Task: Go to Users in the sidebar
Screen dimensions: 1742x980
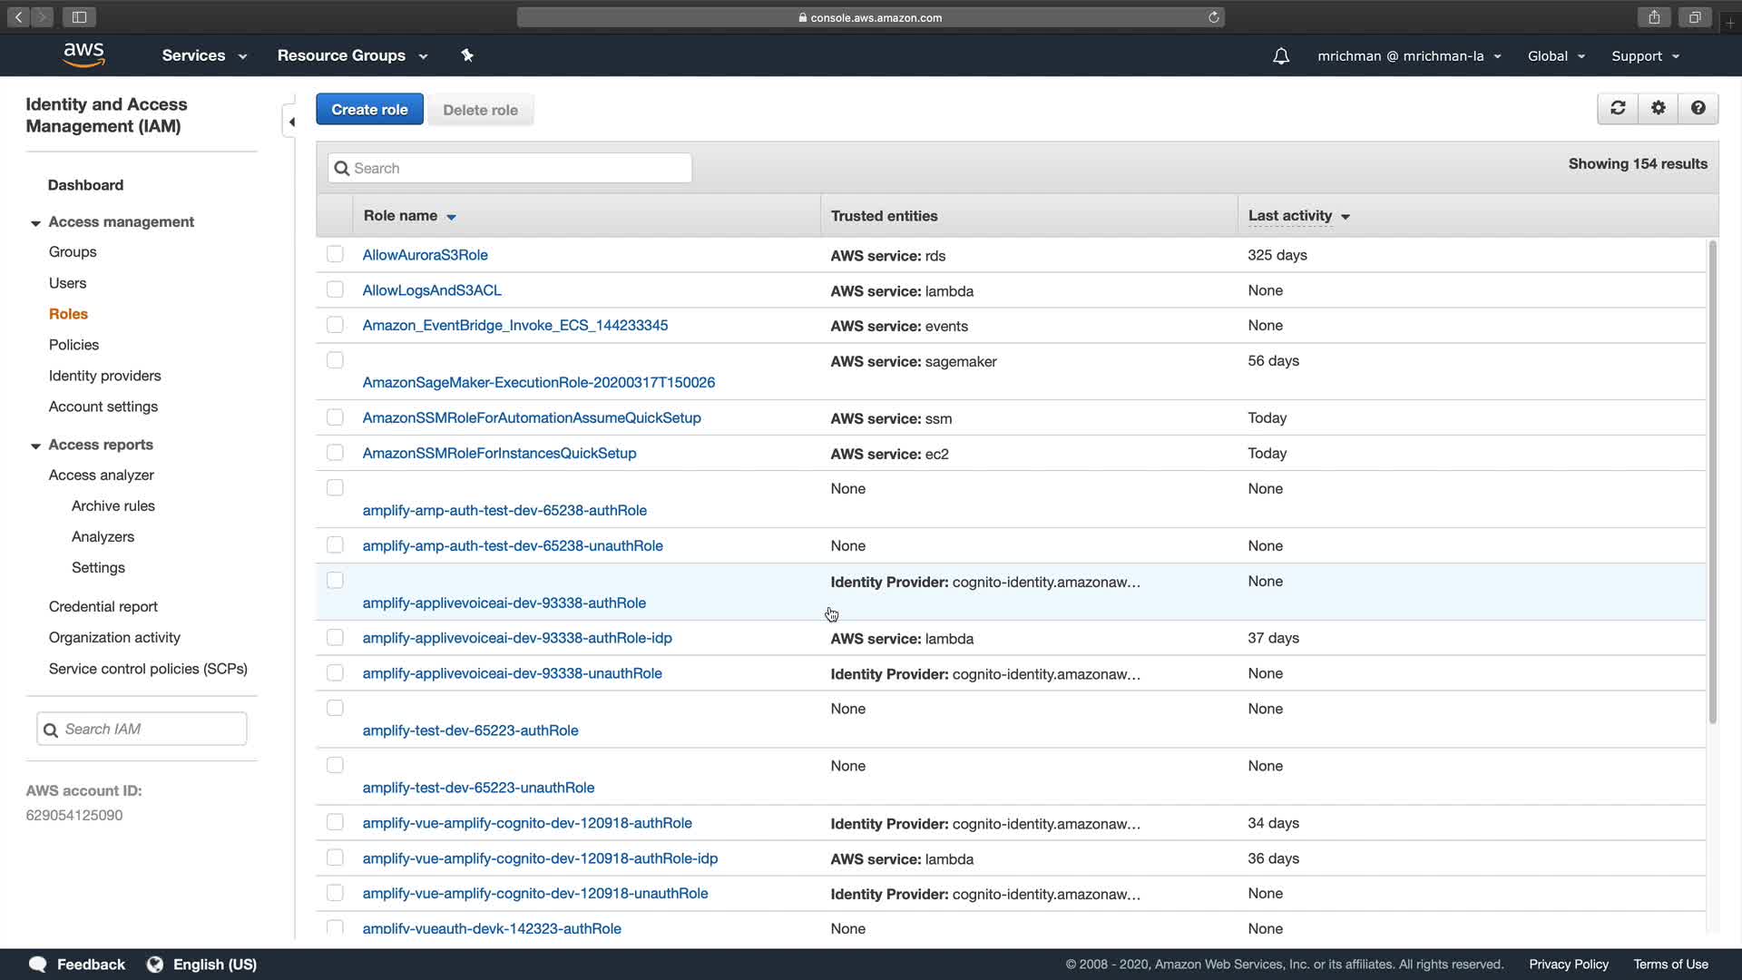Action: click(x=67, y=283)
